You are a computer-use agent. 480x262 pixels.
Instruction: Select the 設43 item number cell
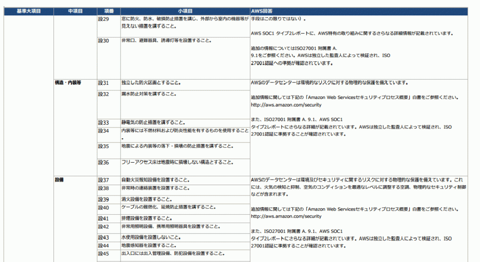[x=109, y=238]
